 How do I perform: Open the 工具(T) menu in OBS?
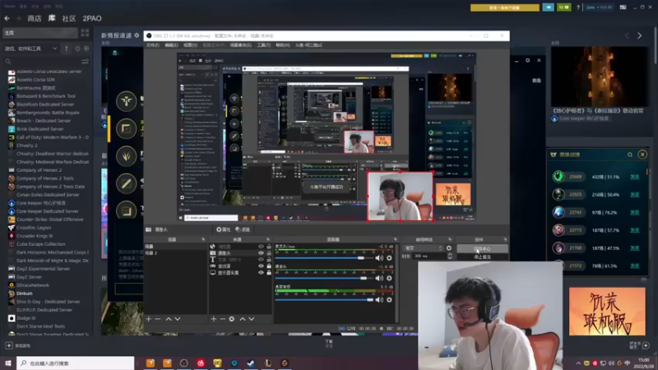click(x=263, y=45)
